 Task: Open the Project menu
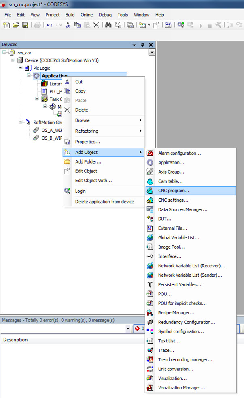pyautogui.click(x=52, y=15)
